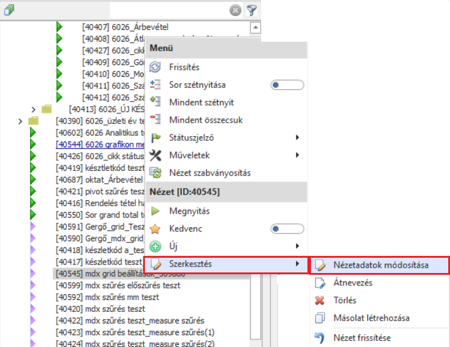Image resolution: width=450 pixels, height=347 pixels.
Task: Click the Mindent összecsuk collapse-all icon
Action: (x=155, y=120)
